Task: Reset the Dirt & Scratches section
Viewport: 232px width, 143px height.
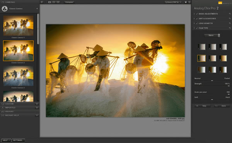Action: (230, 19)
